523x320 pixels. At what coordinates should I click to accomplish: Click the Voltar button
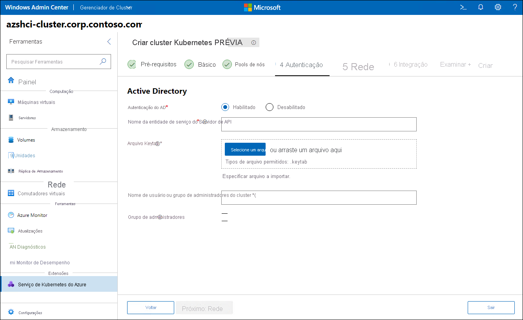click(151, 307)
